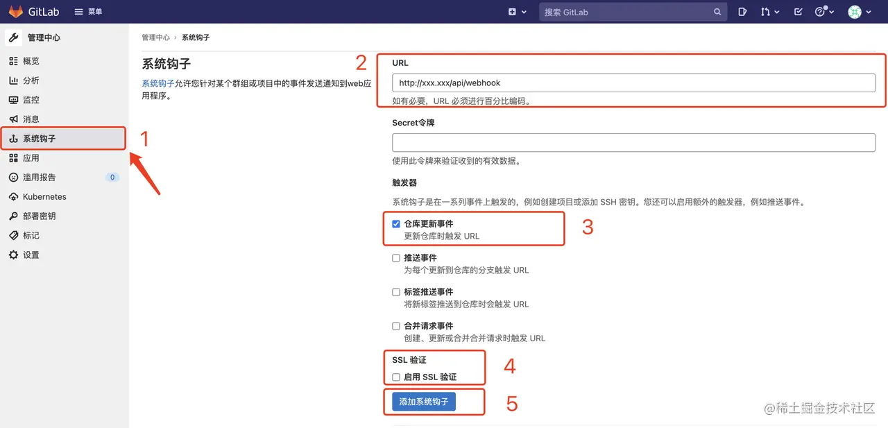888x428 pixels.
Task: Open the issues icon in top bar
Action: coord(742,12)
